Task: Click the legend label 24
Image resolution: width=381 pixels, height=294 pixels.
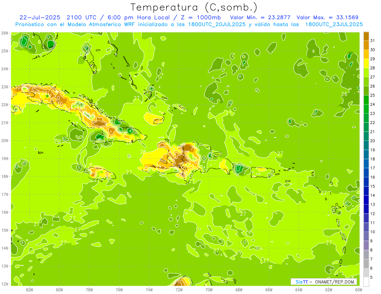Action: point(372,104)
